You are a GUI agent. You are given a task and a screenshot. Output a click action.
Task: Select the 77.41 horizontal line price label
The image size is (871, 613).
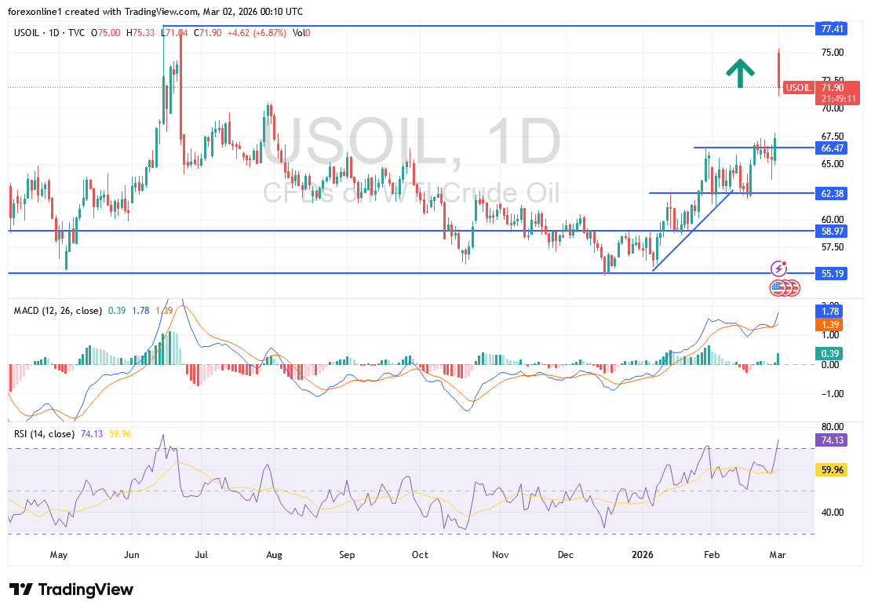(832, 28)
